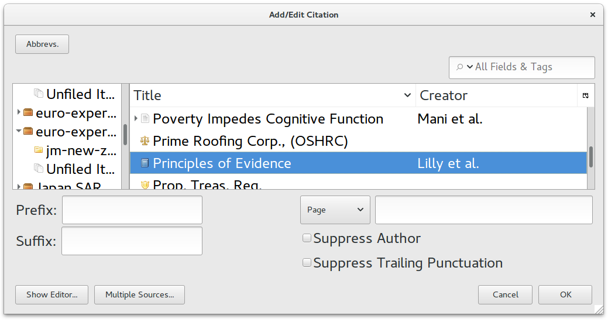608x322 pixels.
Task: Click the first Unfiled Items icon
Action: point(39,93)
